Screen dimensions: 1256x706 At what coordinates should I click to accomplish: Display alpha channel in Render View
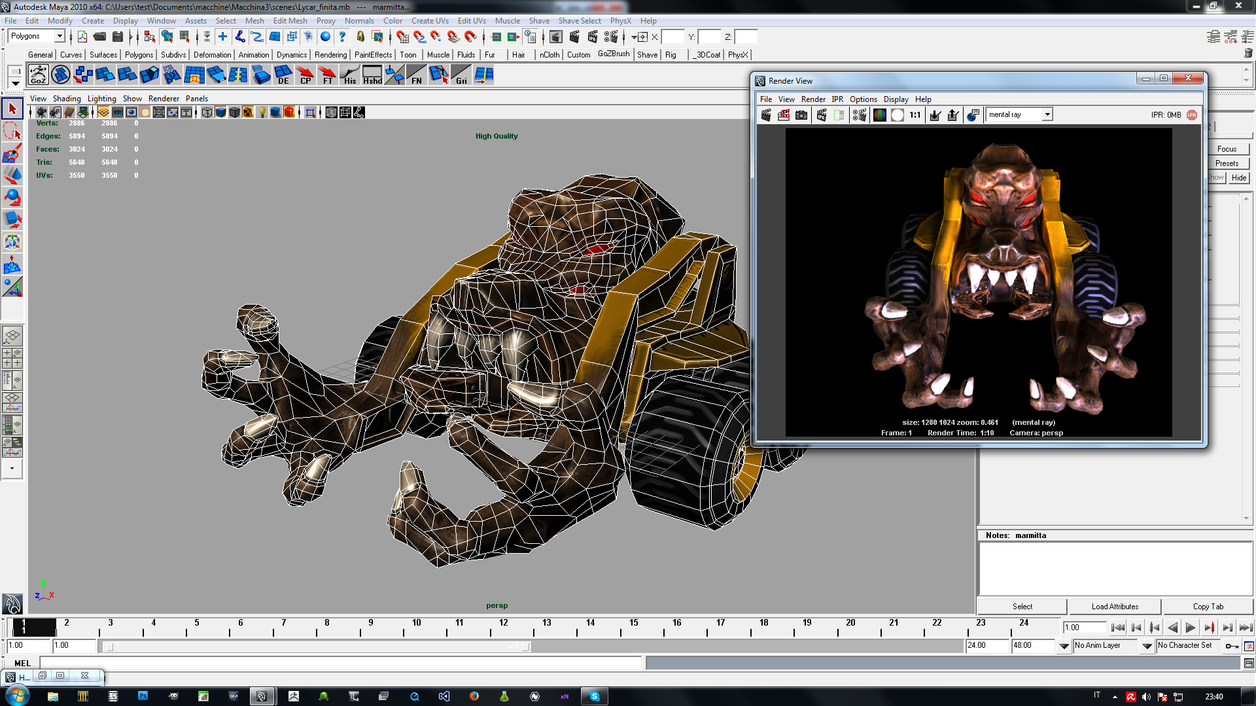point(898,115)
